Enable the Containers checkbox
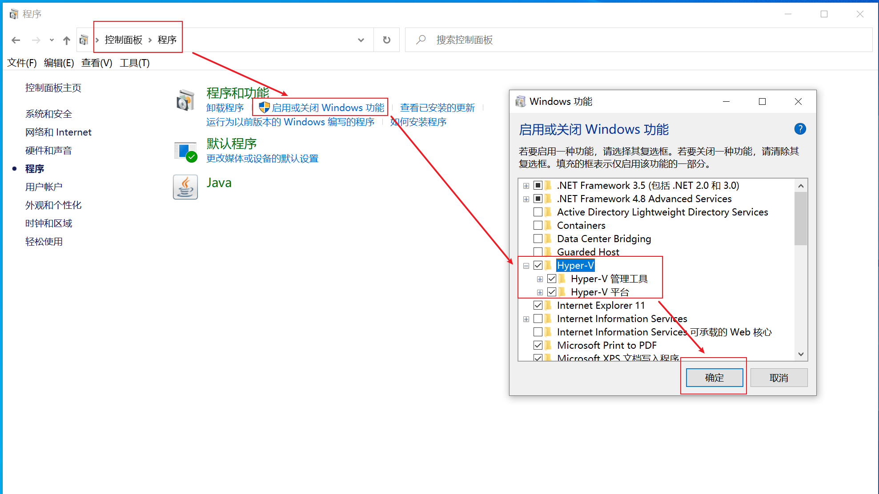 tap(538, 225)
